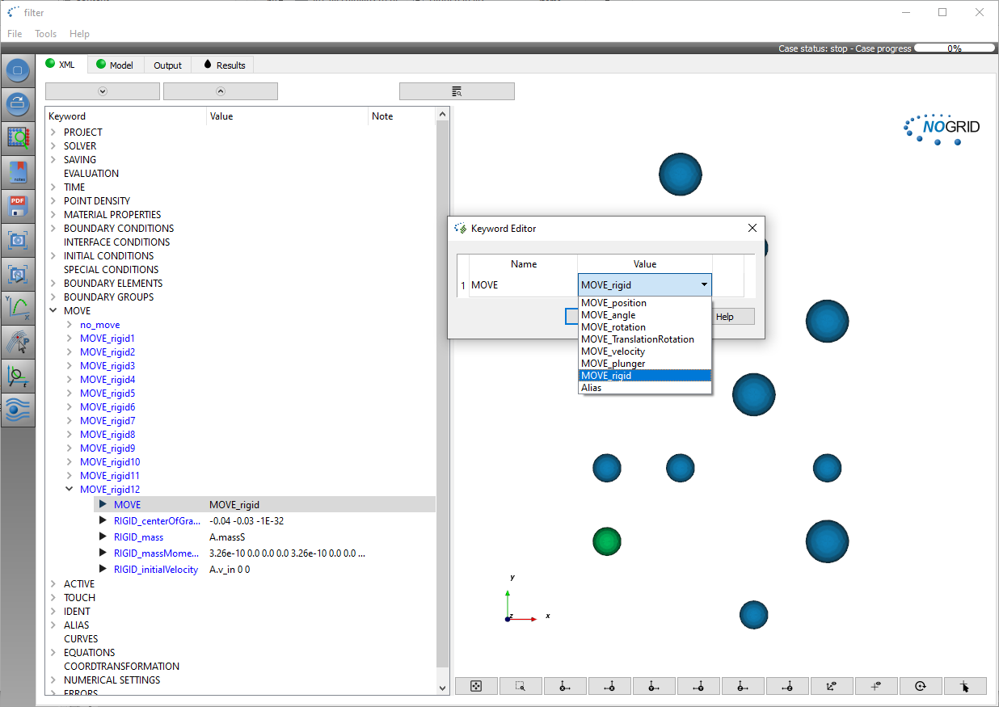999x707 pixels.
Task: Click X-axis view icon with left arrow
Action: 609,686
